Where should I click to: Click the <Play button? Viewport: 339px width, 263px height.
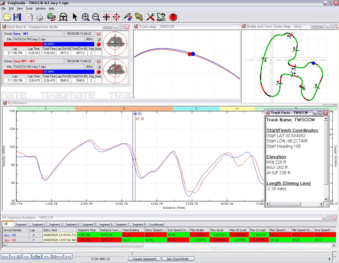coord(37,256)
